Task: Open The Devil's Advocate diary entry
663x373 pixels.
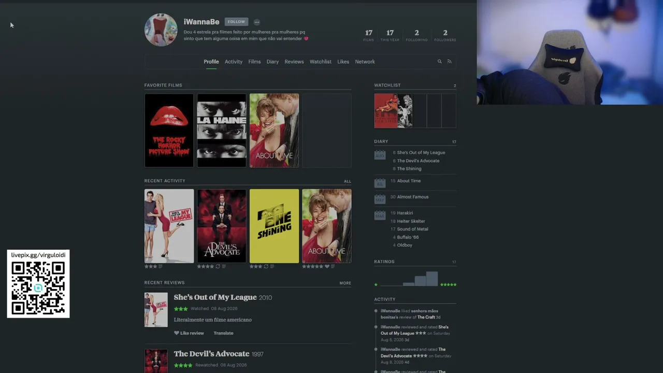Action: pyautogui.click(x=419, y=161)
